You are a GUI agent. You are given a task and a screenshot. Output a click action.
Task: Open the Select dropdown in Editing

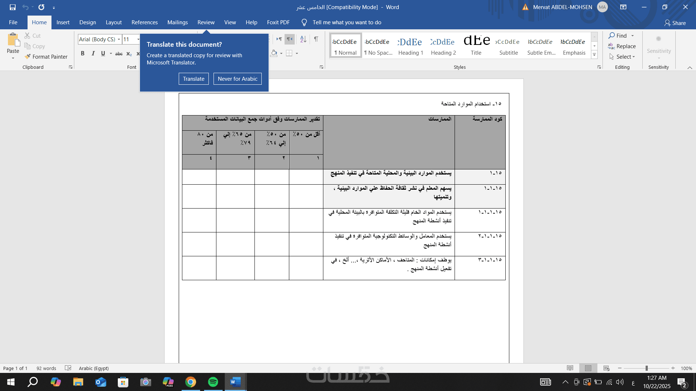tap(623, 57)
